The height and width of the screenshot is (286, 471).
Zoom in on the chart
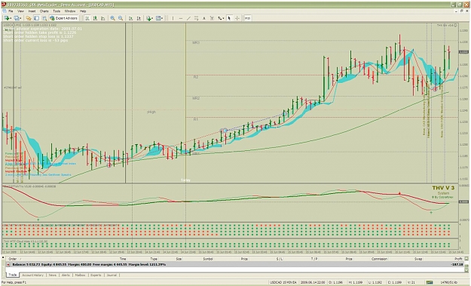coord(112,18)
